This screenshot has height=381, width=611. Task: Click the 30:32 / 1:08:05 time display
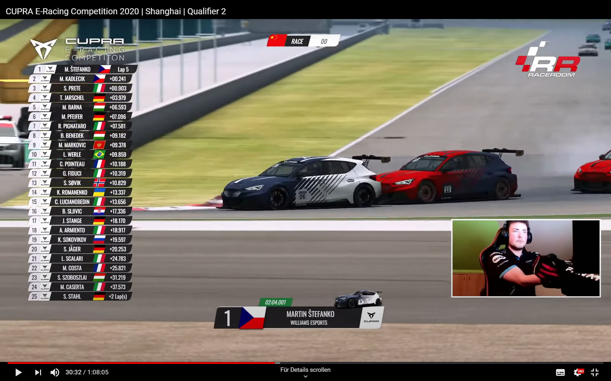tap(87, 372)
